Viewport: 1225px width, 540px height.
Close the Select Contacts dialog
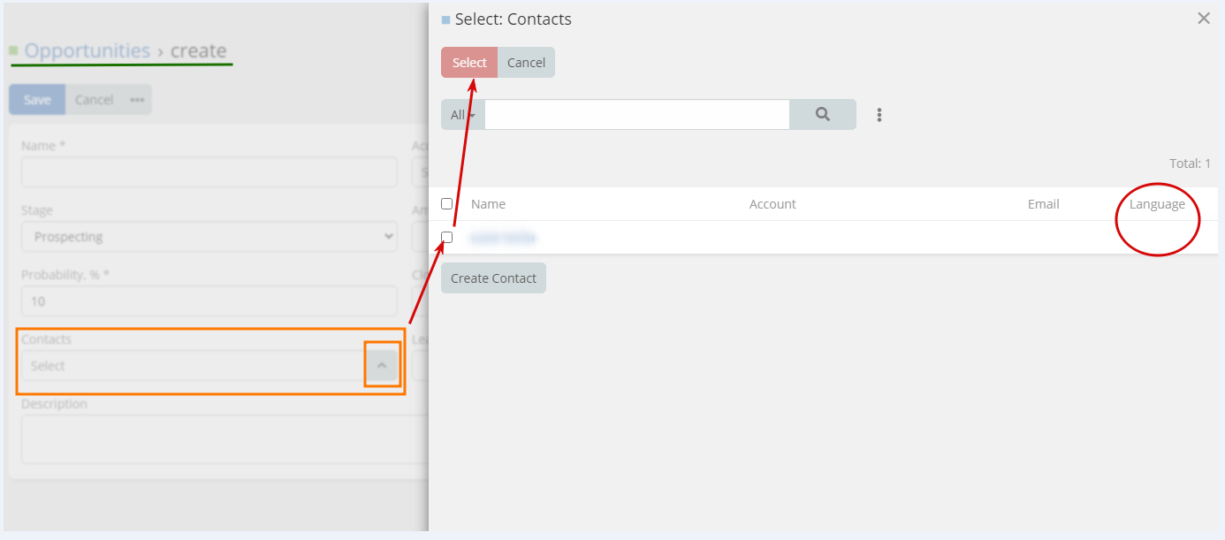1204,19
